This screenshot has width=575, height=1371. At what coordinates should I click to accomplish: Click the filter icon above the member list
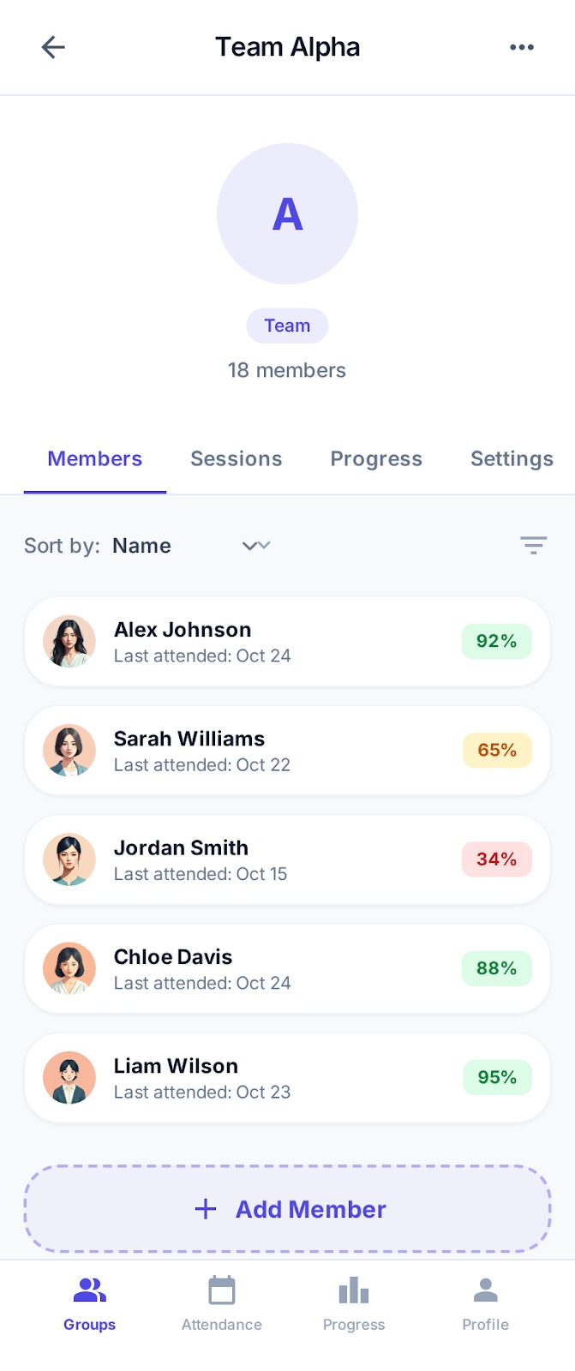click(x=533, y=545)
